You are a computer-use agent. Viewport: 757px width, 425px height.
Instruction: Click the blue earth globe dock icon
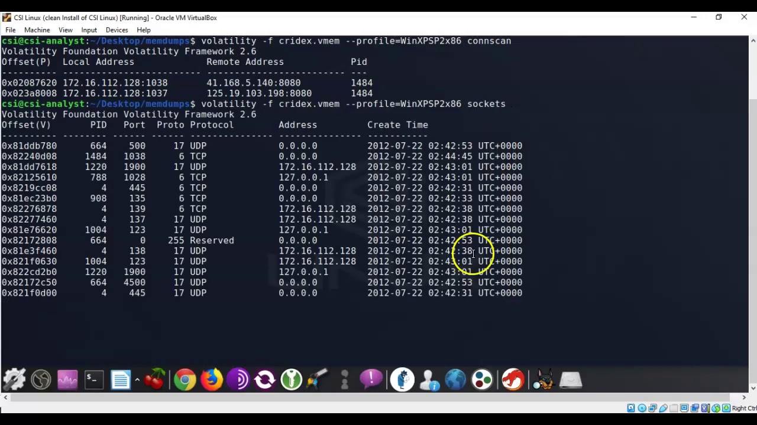455,380
